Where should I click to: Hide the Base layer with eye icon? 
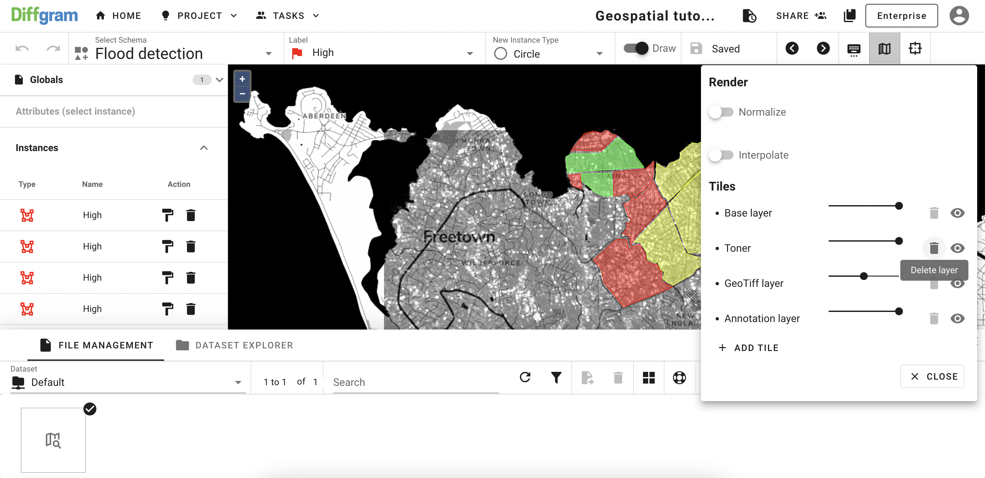(x=957, y=213)
